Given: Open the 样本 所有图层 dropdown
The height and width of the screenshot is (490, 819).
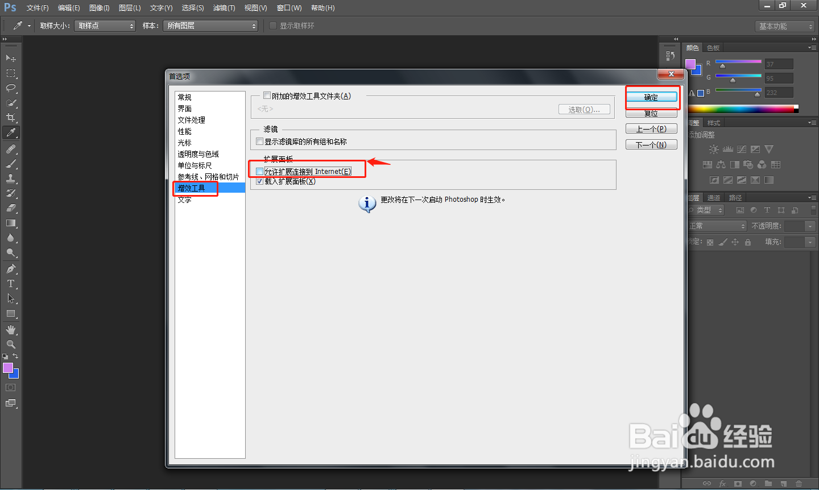Looking at the screenshot, I should [210, 26].
